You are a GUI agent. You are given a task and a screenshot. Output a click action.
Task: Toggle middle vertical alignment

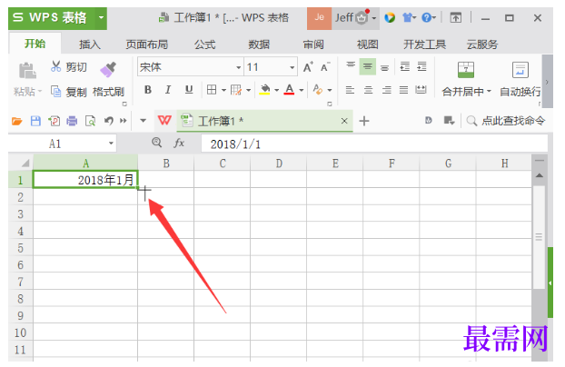[x=368, y=67]
